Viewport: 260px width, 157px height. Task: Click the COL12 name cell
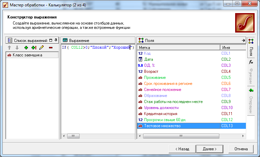(x=227, y=120)
